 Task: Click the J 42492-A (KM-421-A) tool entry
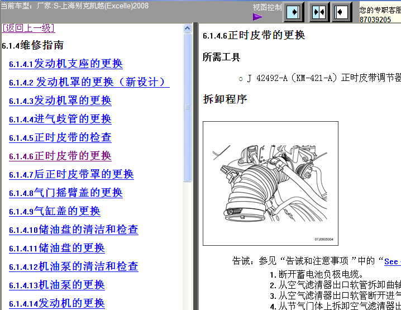point(324,78)
